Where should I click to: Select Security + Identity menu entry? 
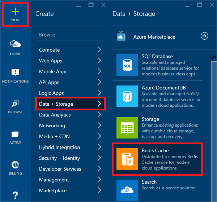click(60, 158)
